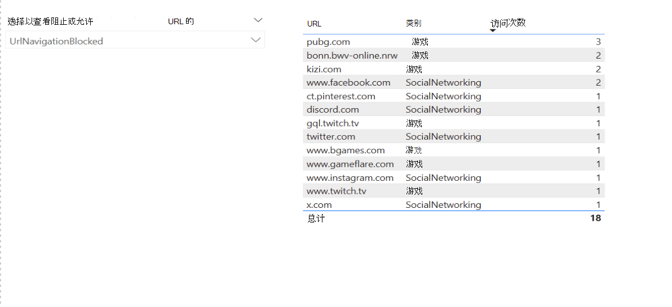Viewport: 672px width, 307px height.
Task: Sort by the URL column header
Action: pyautogui.click(x=314, y=24)
